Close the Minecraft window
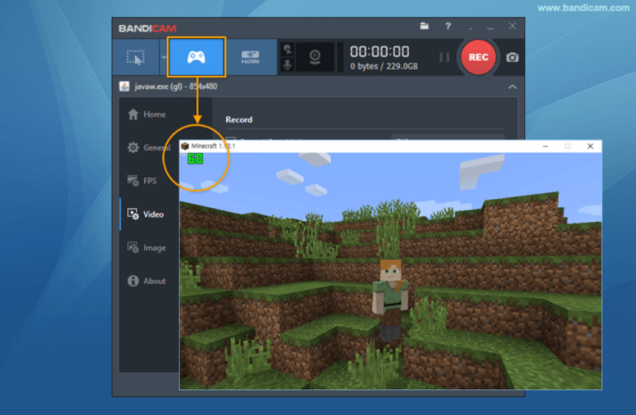Viewport: 636px width, 415px height. (590, 146)
